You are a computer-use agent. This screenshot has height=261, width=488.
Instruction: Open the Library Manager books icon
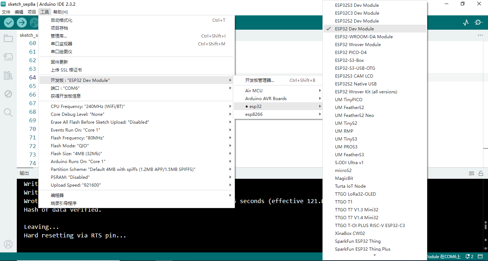click(8, 75)
